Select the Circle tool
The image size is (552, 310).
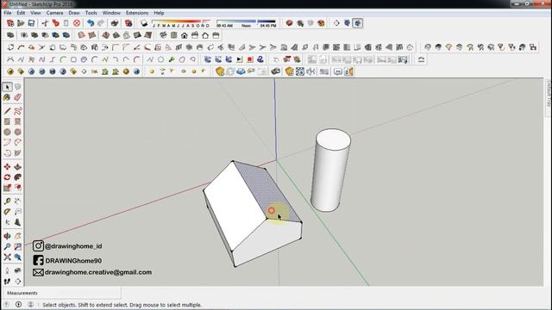[x=7, y=132]
